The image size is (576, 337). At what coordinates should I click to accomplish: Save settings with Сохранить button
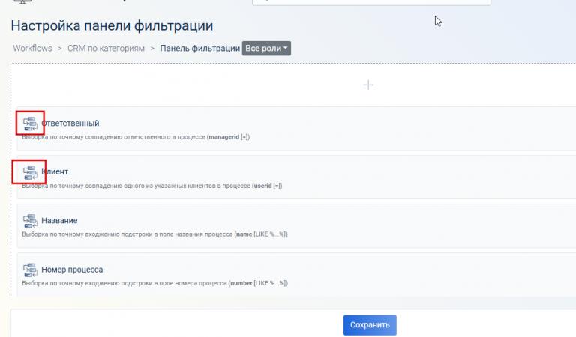coord(370,325)
